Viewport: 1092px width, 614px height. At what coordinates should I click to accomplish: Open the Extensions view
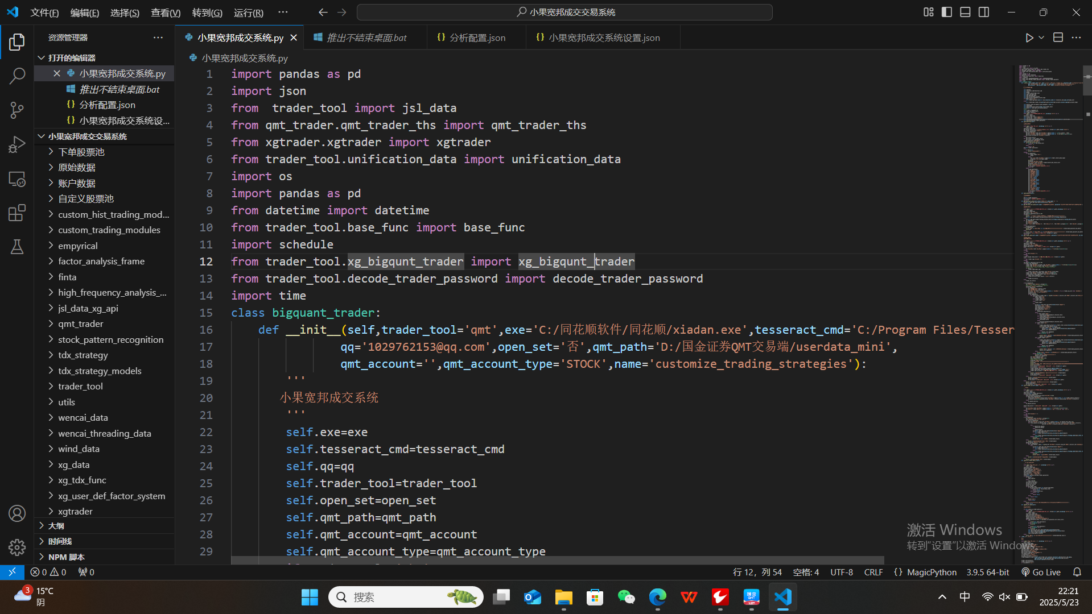(x=17, y=213)
